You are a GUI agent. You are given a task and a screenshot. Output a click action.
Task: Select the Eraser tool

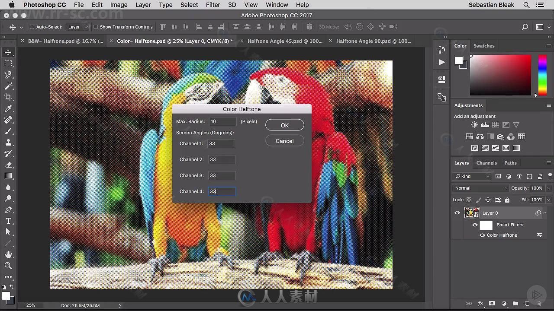point(8,165)
